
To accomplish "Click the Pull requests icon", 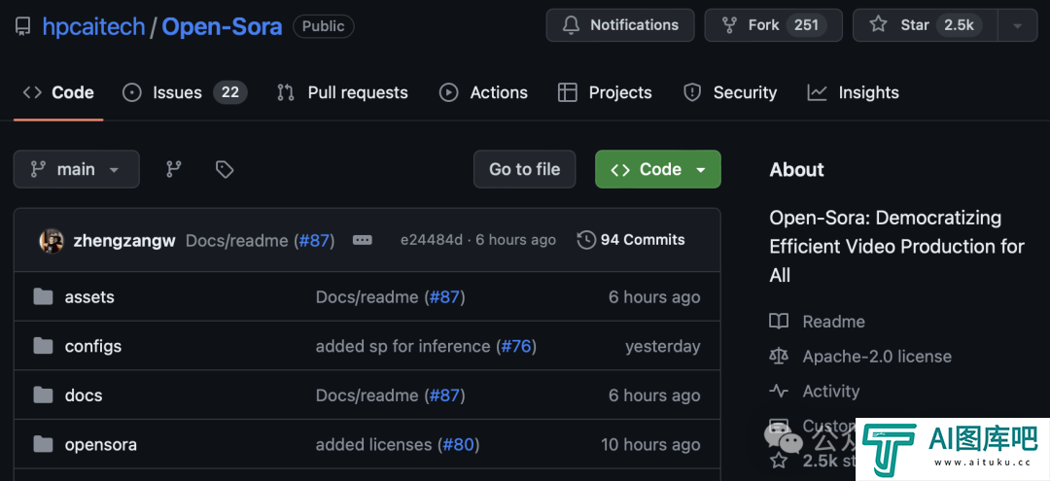I will pos(286,92).
